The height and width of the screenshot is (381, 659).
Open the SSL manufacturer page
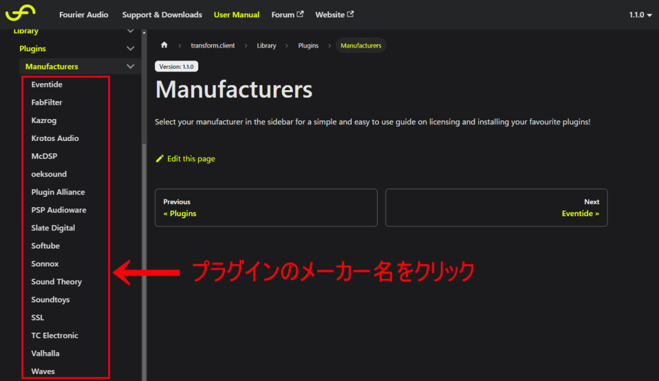click(x=37, y=317)
